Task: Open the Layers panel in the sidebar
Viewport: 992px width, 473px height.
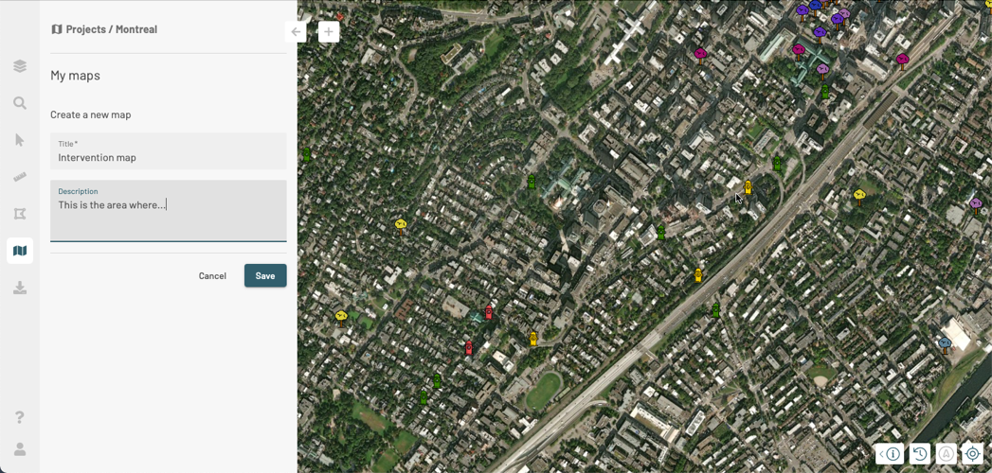Action: pyautogui.click(x=20, y=66)
